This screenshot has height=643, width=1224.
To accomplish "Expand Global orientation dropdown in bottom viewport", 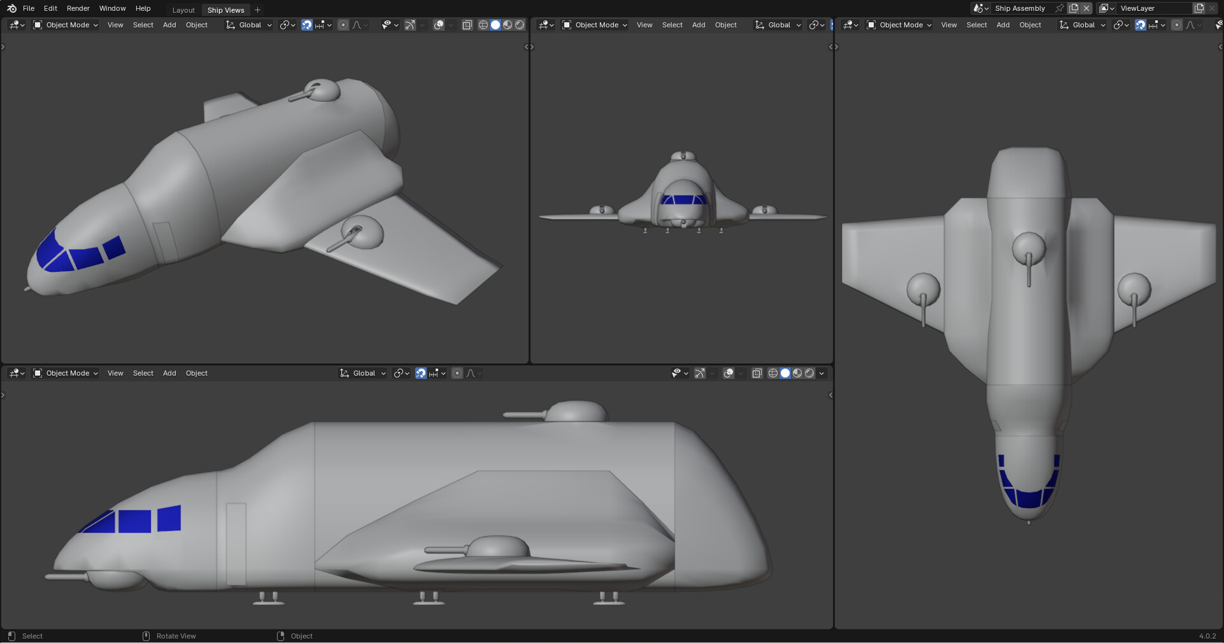I will pyautogui.click(x=363, y=373).
